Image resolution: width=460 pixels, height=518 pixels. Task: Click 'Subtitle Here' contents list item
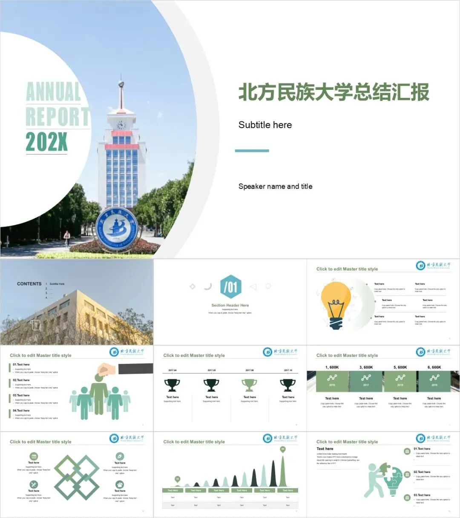57,284
